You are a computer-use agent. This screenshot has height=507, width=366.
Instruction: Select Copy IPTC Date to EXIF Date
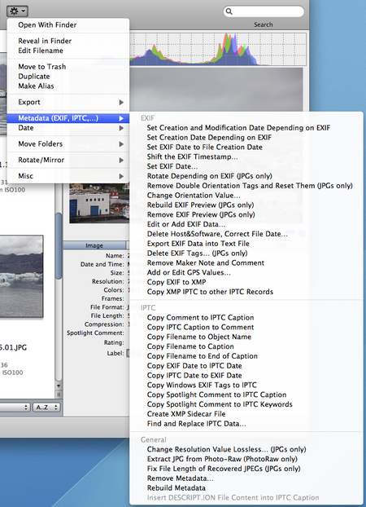coord(246,376)
